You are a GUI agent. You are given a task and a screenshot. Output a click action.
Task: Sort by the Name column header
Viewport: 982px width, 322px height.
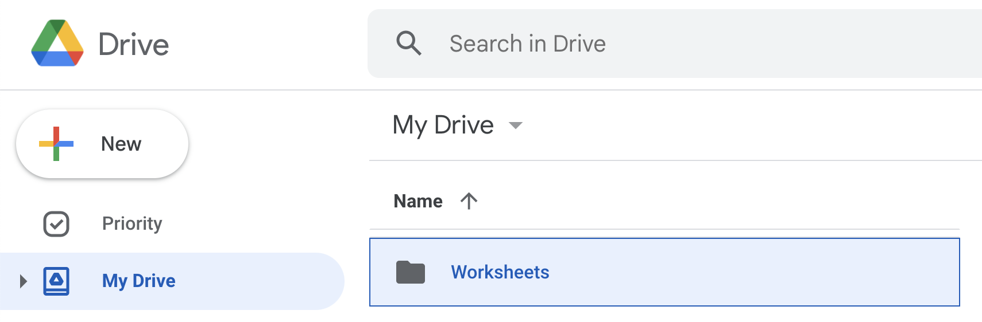pos(418,201)
